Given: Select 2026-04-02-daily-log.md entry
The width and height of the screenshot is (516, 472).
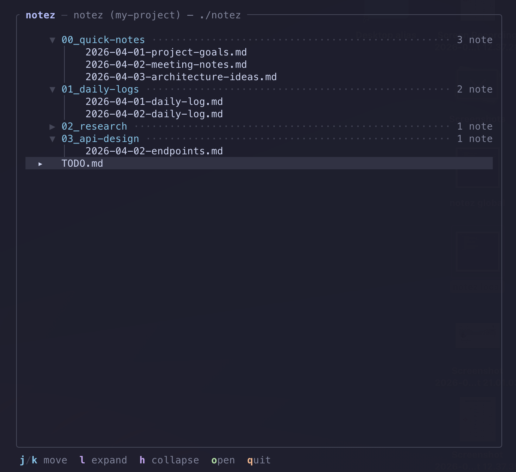Looking at the screenshot, I should (154, 114).
